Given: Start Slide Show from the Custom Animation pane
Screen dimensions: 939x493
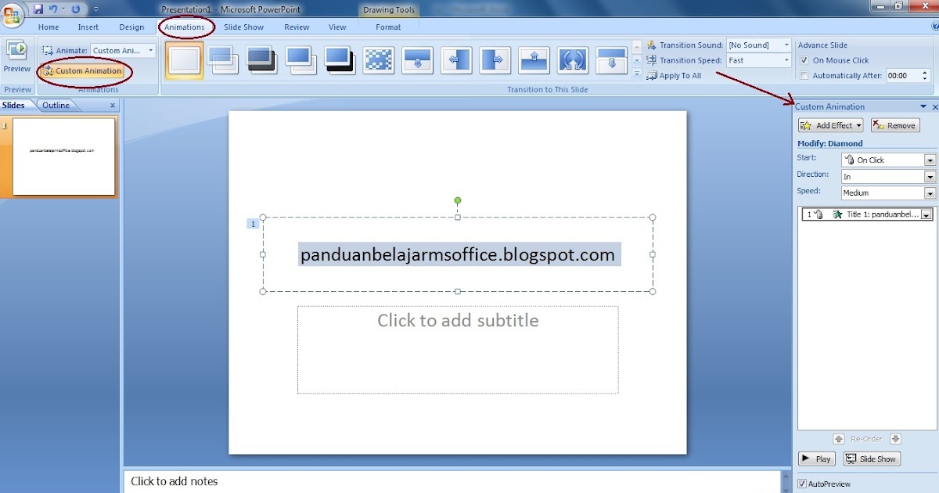Looking at the screenshot, I should tap(872, 459).
